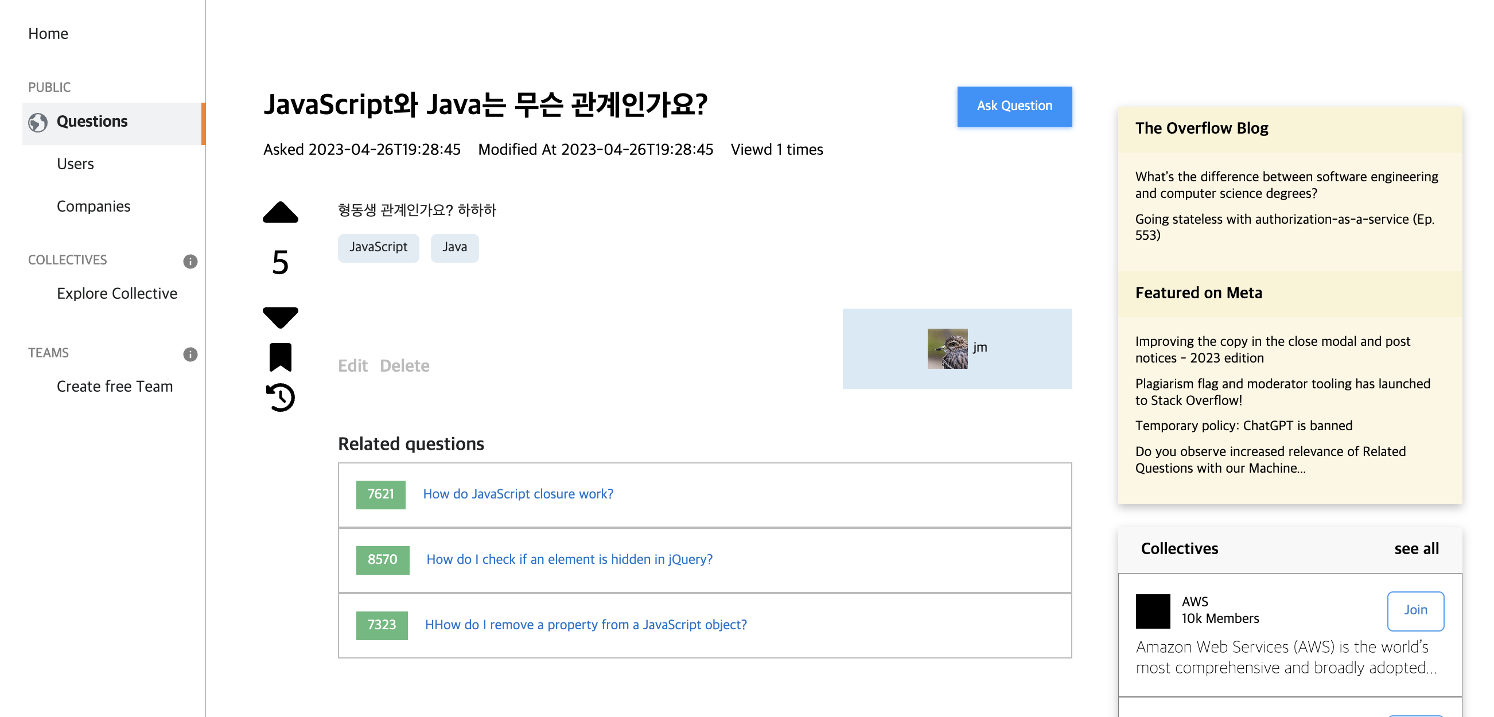Open the jQuery hidden element question
Screen dimensions: 1494x717
click(570, 559)
